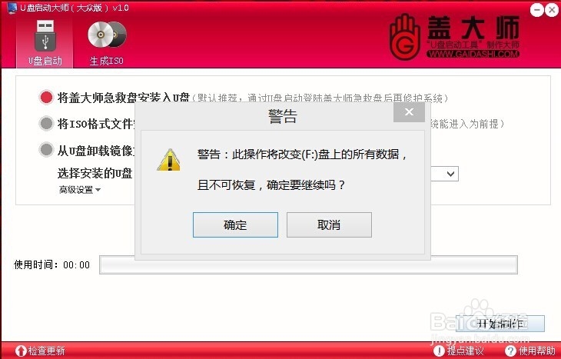Minimize the U盘启动大师 window
Image resolution: width=561 pixels, height=359 pixels.
coord(536,10)
